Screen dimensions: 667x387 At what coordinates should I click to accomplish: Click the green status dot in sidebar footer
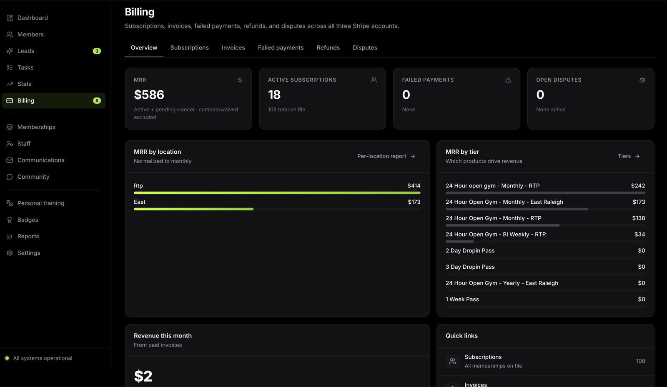click(x=7, y=358)
